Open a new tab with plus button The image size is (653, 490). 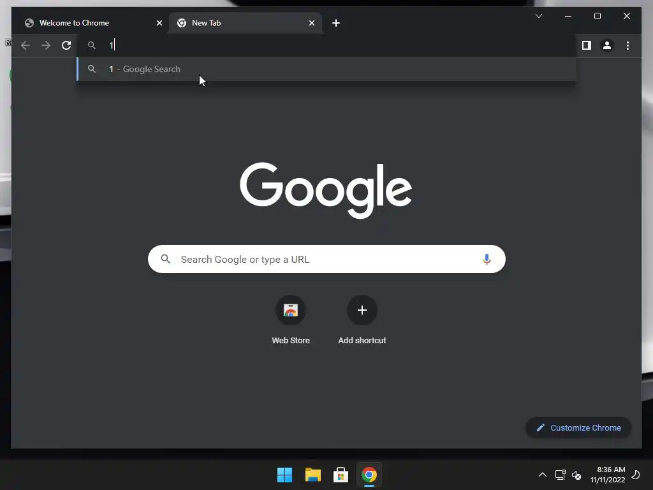point(336,23)
